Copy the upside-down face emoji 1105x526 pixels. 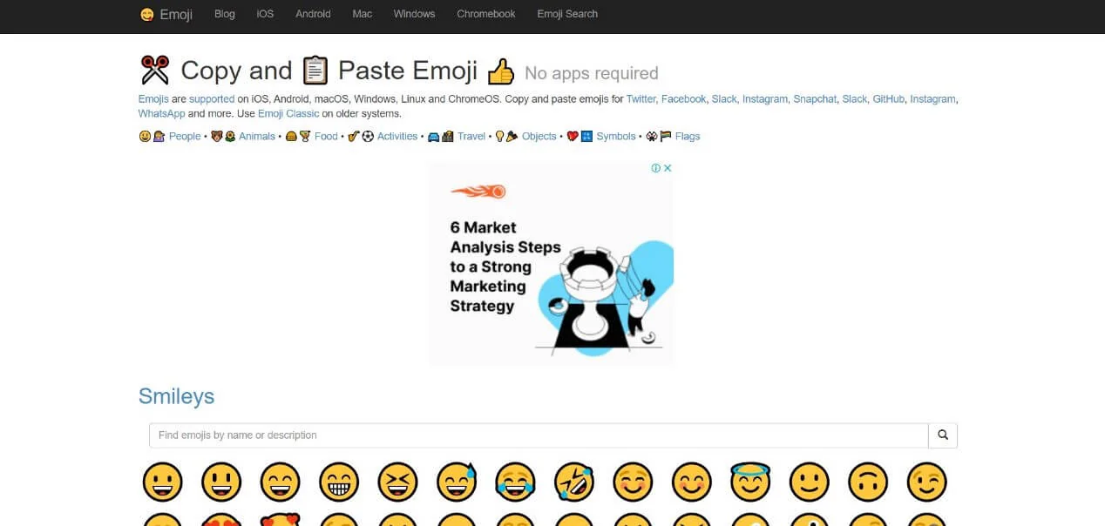868,482
